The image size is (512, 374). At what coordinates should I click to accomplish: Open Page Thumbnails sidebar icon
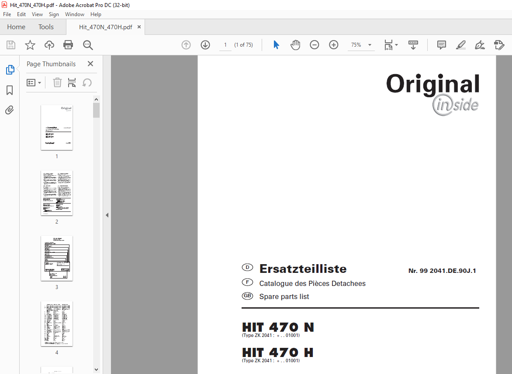[x=10, y=70]
